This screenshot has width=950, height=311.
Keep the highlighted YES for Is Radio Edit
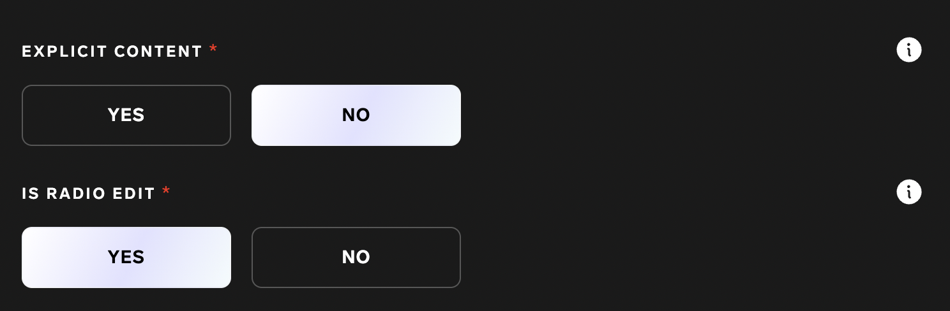coord(126,257)
